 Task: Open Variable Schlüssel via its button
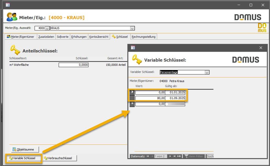(24, 158)
